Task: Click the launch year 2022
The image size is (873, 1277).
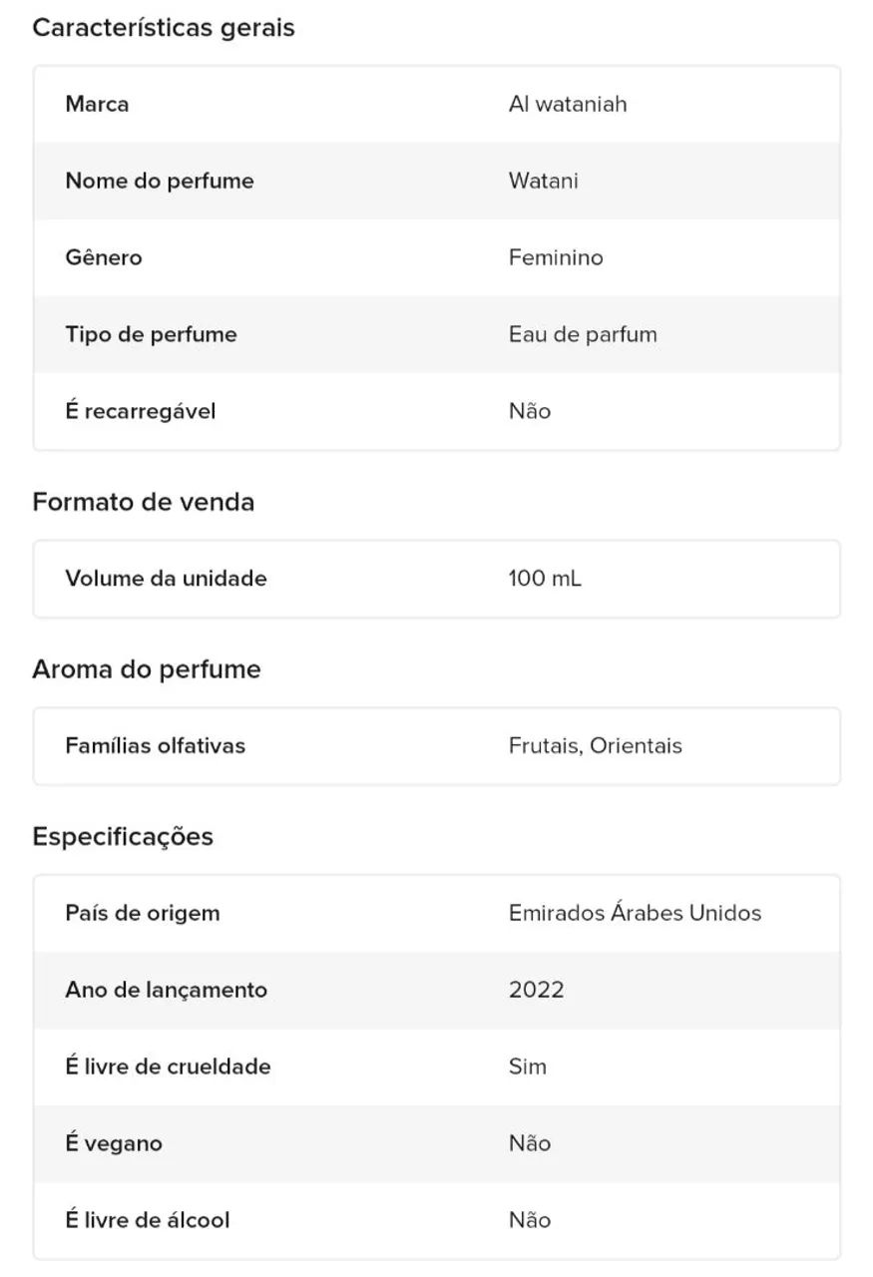Action: (537, 990)
